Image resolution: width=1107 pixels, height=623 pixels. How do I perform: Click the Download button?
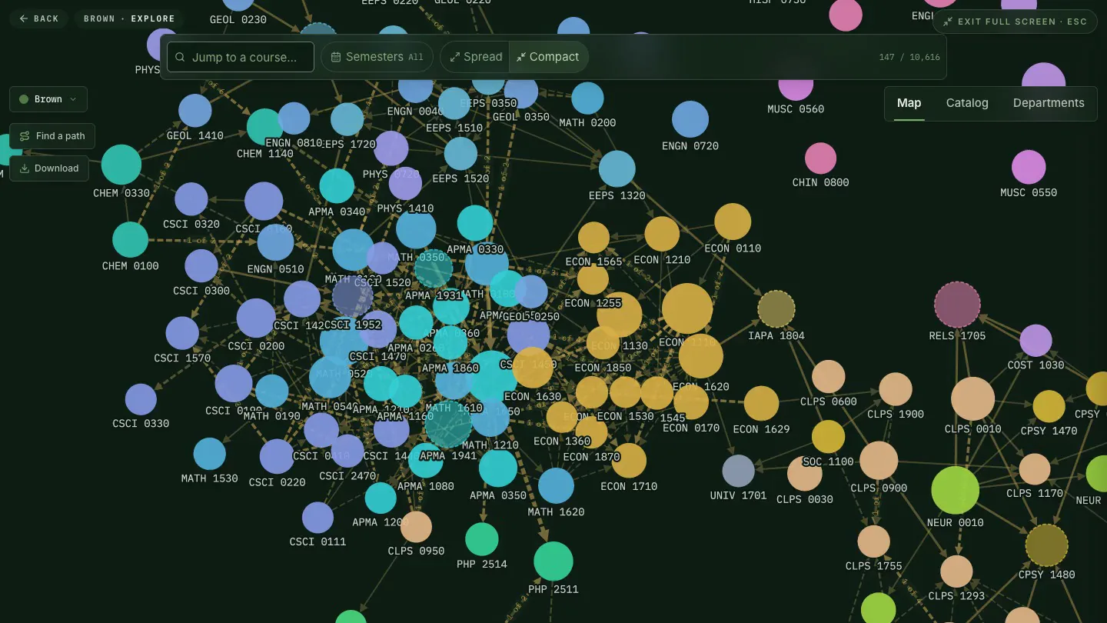49,168
